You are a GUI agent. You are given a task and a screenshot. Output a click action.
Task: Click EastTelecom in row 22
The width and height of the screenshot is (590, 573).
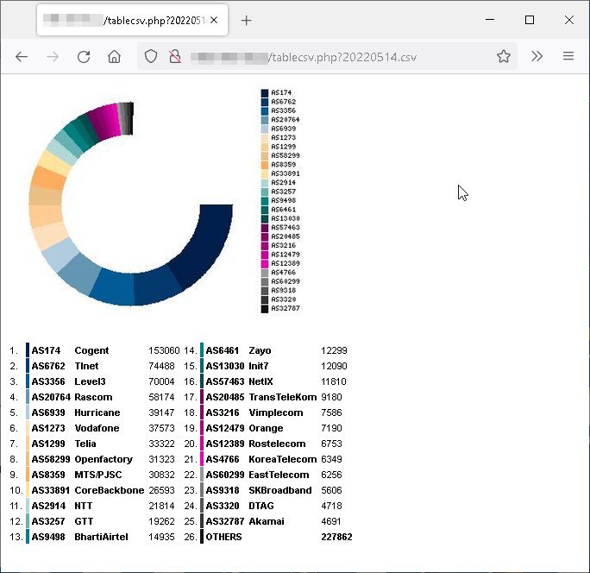pos(279,475)
